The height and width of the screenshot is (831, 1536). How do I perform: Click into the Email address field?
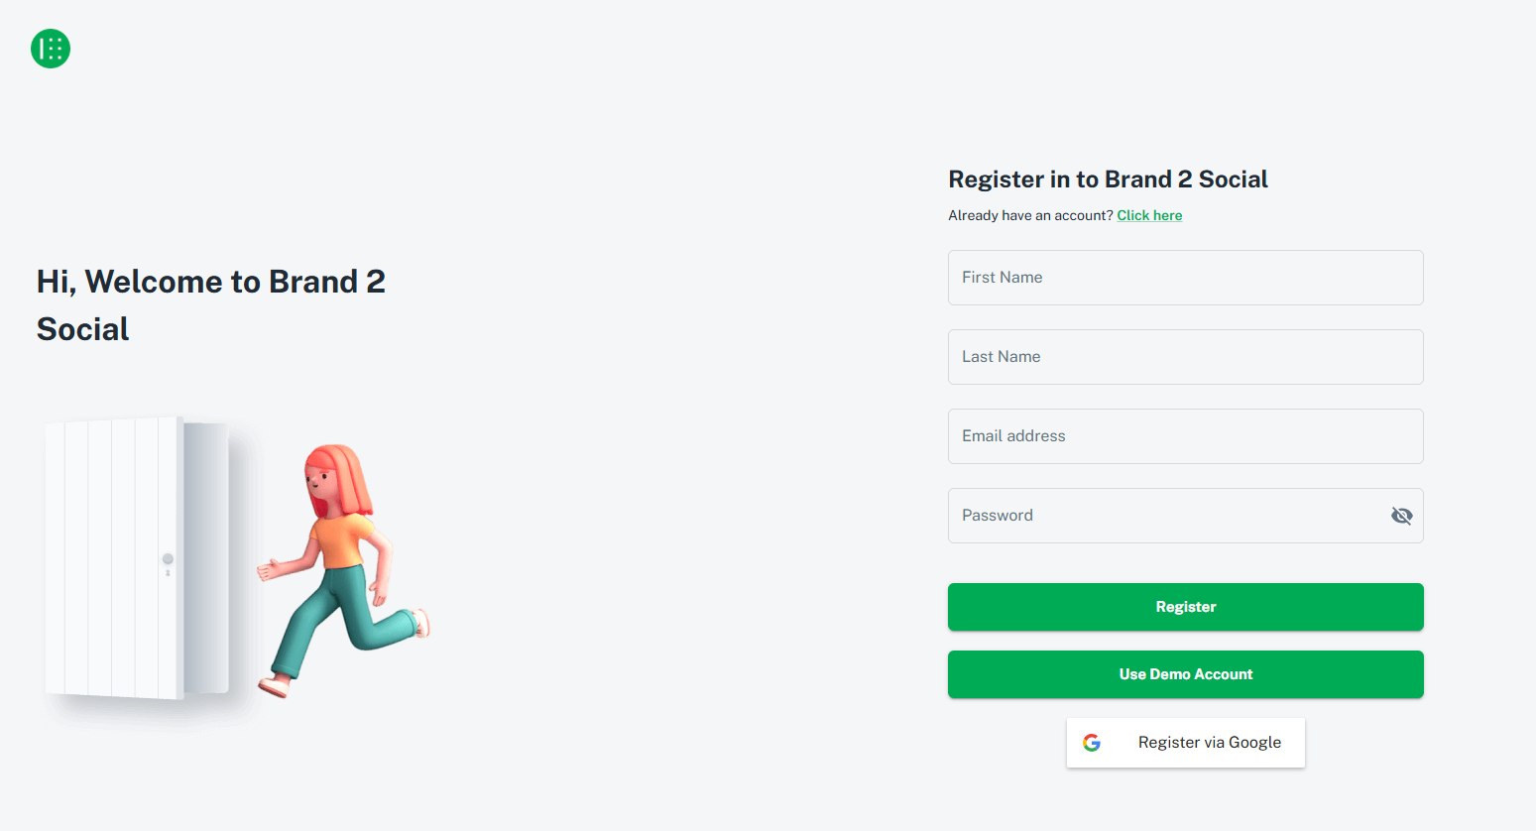click(1185, 436)
